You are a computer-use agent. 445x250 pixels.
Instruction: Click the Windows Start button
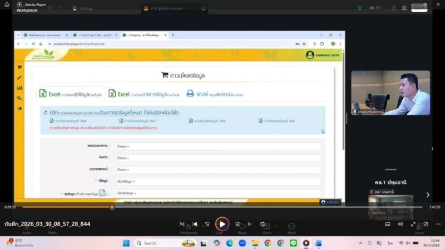tap(126, 243)
